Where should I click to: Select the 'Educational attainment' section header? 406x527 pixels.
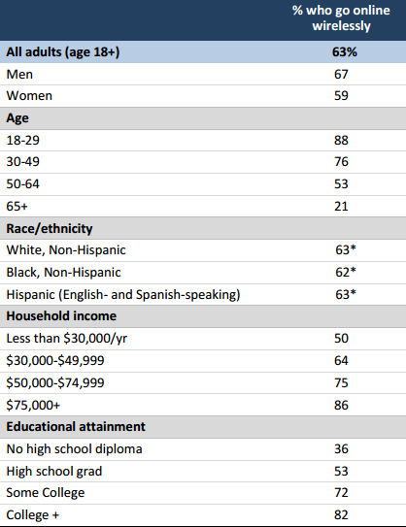coord(203,427)
